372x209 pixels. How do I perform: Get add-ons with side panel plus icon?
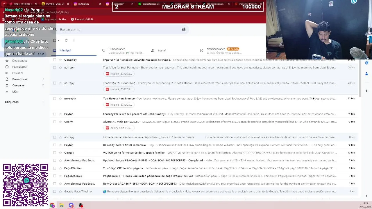(x=366, y=91)
